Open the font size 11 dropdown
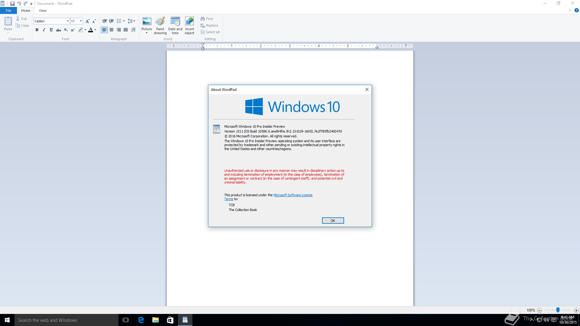The image size is (580, 326). pyautogui.click(x=81, y=21)
